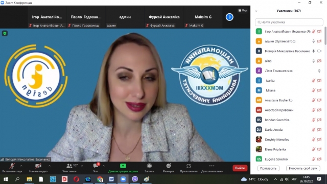Open taskbar search
327x184 pixels.
17,179
